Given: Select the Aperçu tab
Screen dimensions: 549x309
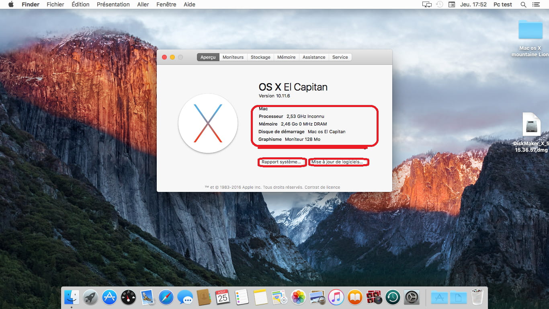Looking at the screenshot, I should [208, 57].
